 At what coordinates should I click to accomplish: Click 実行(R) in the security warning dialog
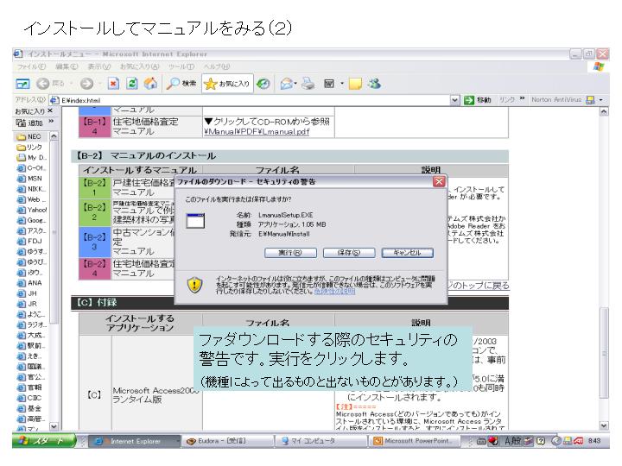coord(290,253)
